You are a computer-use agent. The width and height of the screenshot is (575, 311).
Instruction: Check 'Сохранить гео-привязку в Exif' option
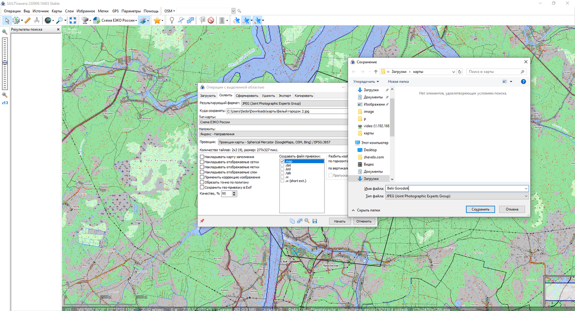pos(202,187)
